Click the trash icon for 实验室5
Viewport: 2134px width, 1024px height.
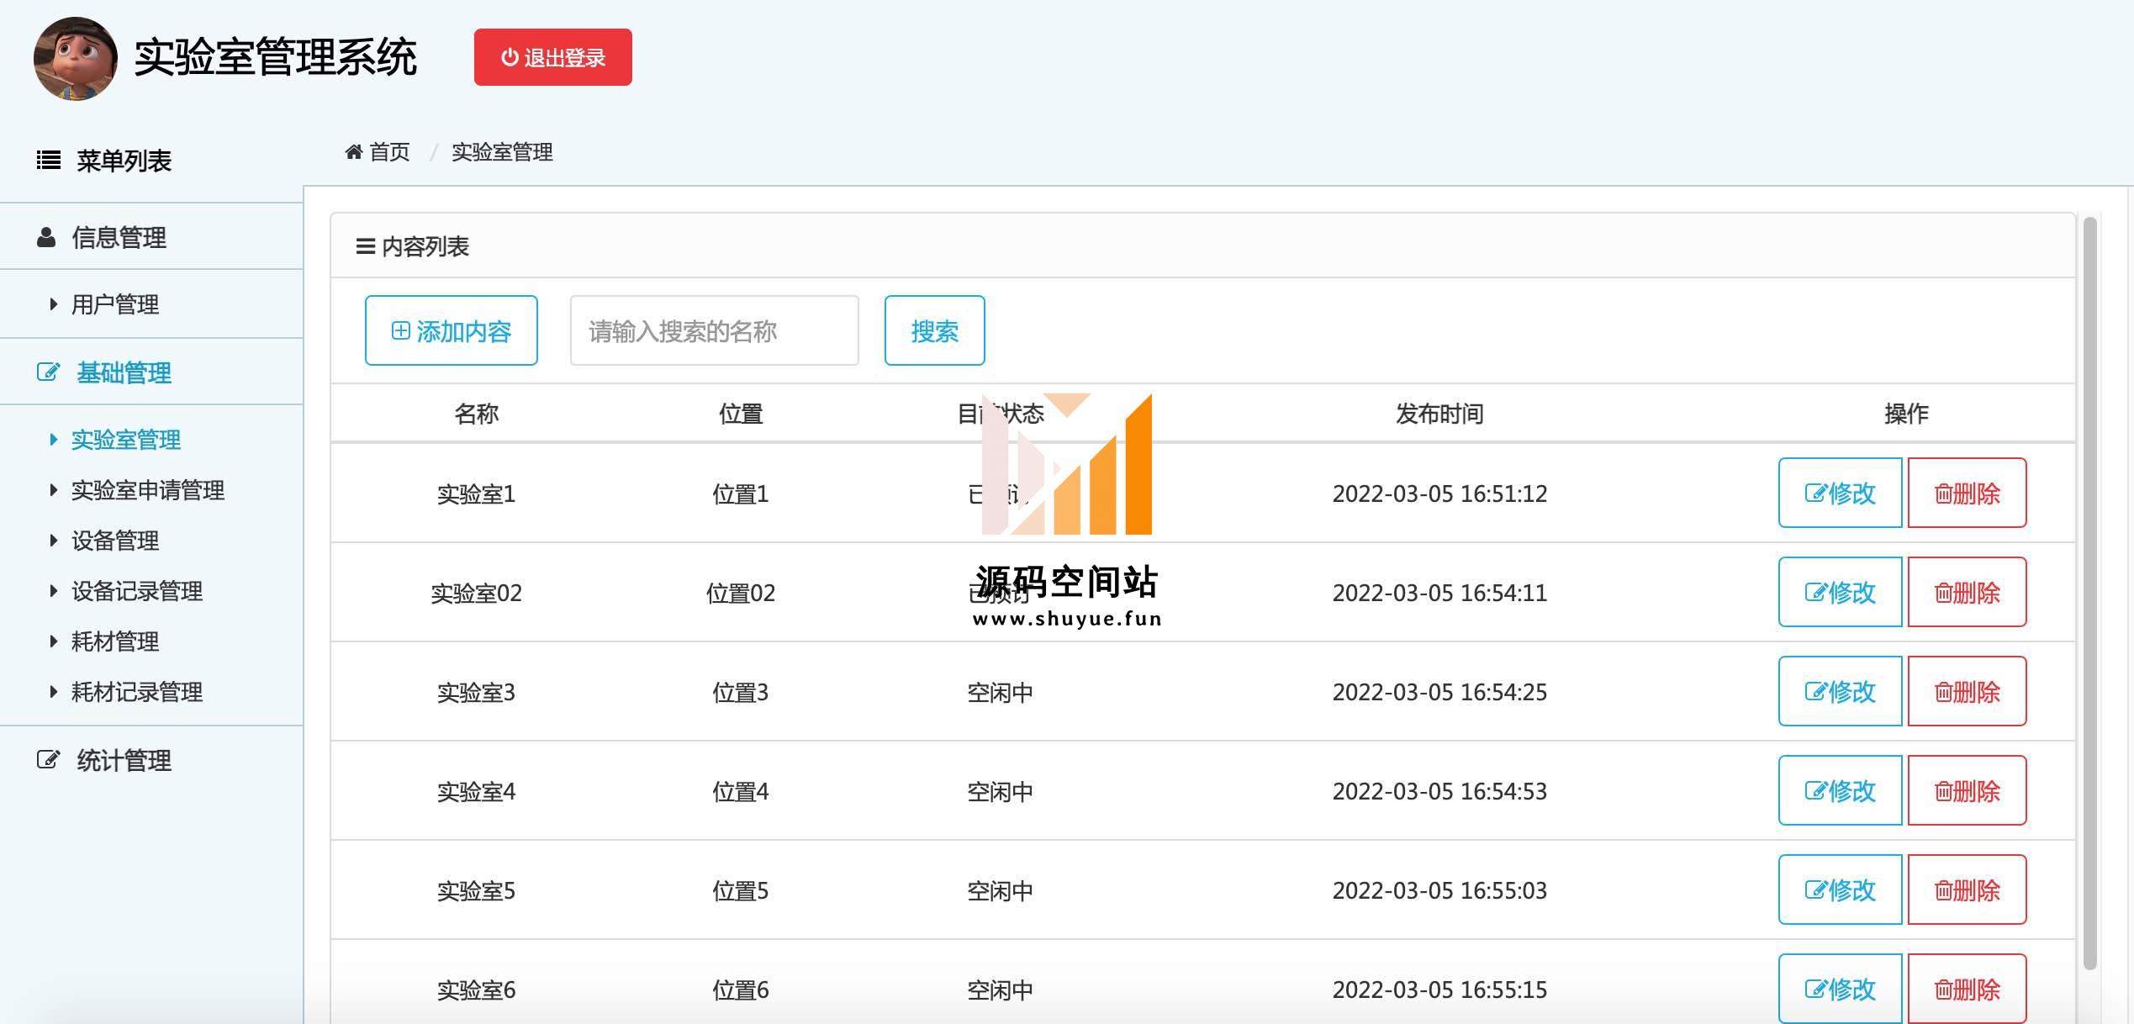1943,890
